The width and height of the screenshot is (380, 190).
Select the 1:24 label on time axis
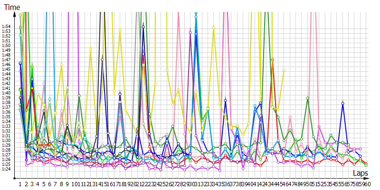coord(6,169)
